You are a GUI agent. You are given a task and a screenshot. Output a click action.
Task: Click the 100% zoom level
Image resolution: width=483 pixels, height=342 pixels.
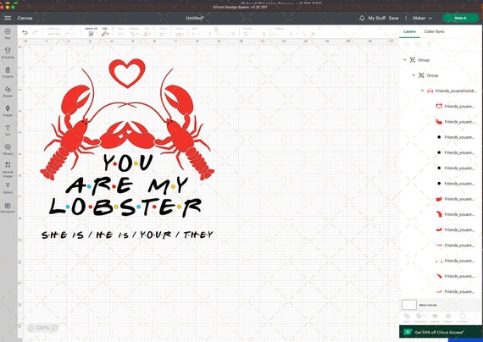[42, 328]
